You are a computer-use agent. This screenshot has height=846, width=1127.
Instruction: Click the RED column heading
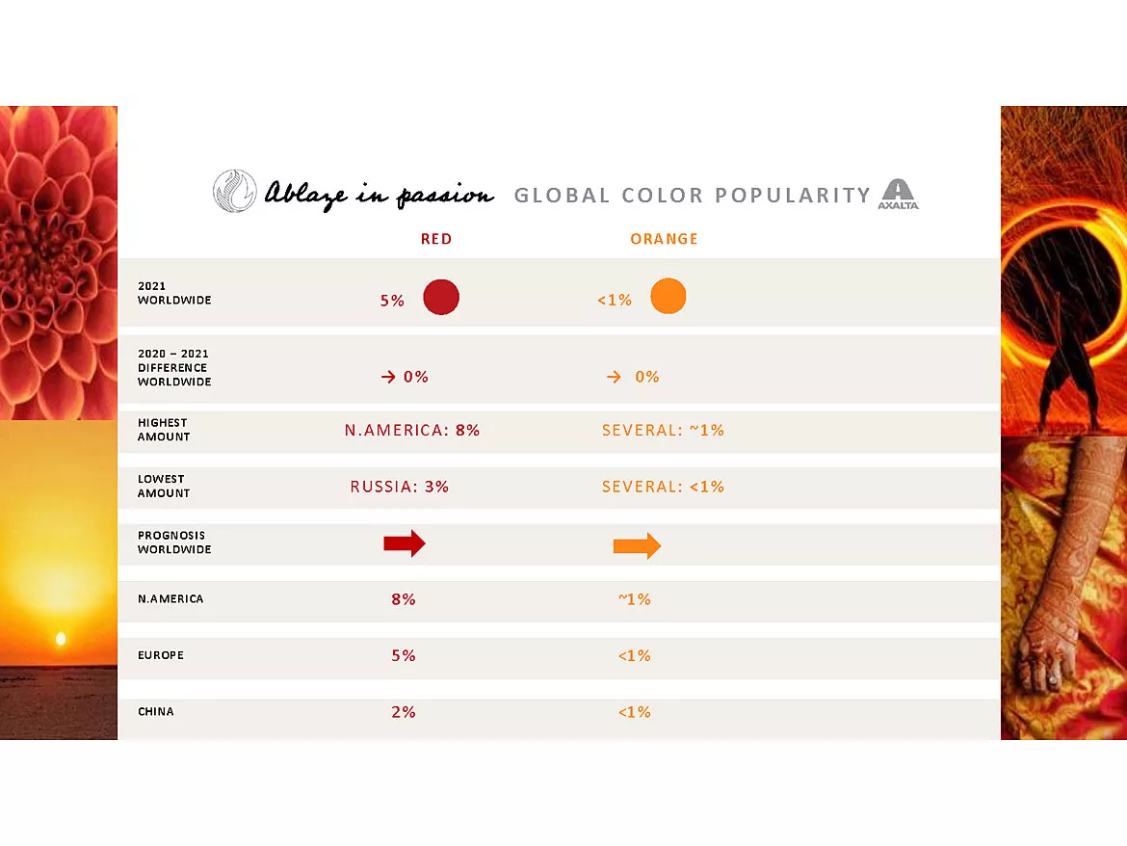click(x=436, y=239)
